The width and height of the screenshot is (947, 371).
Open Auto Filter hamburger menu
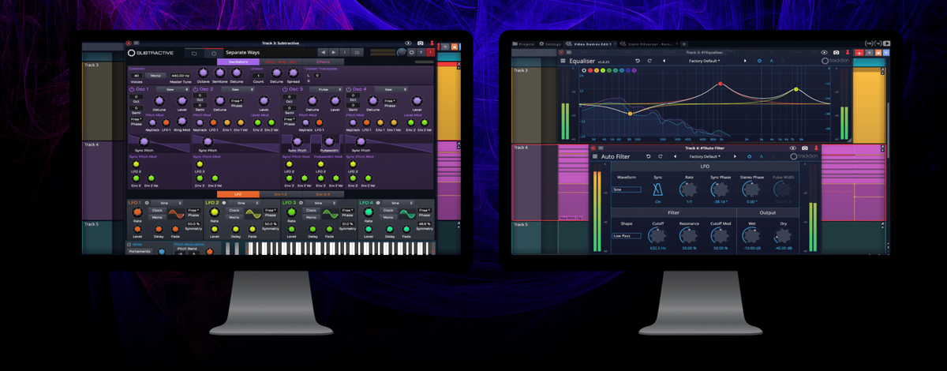[x=595, y=156]
